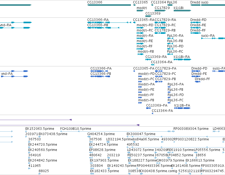Click feature number 495592
Screen dimensions: 225x175
[x=133, y=145]
